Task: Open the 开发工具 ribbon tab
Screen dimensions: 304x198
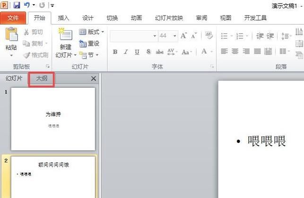Action: tap(255, 18)
